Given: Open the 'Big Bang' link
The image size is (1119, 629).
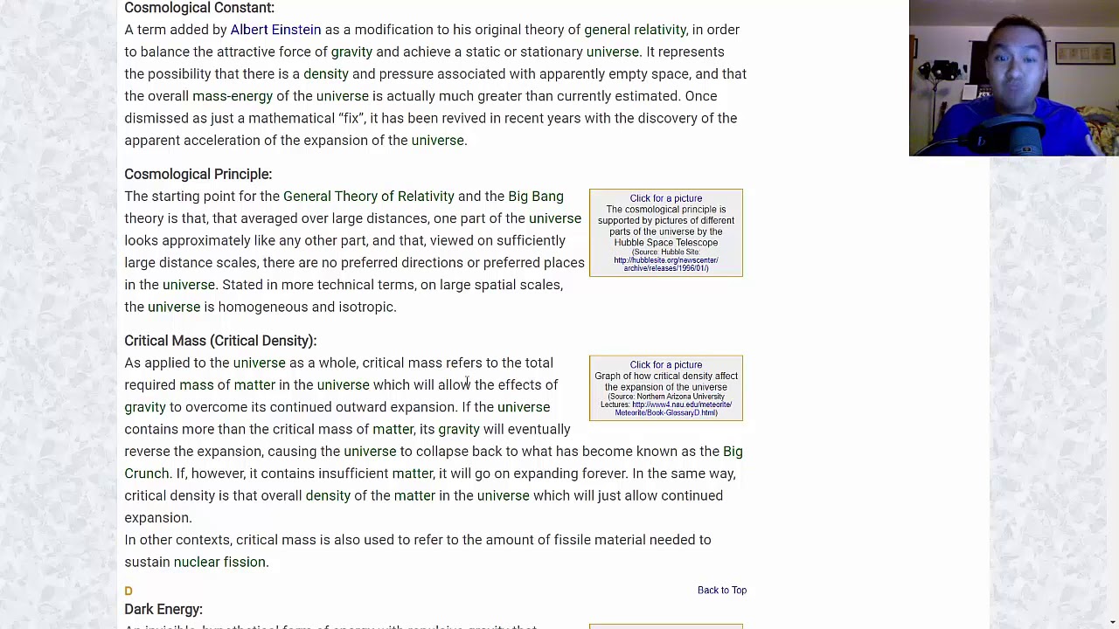Looking at the screenshot, I should tap(536, 197).
